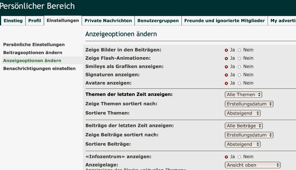The width and height of the screenshot is (296, 170).
Task: Open the Profil tab
Action: [35, 21]
